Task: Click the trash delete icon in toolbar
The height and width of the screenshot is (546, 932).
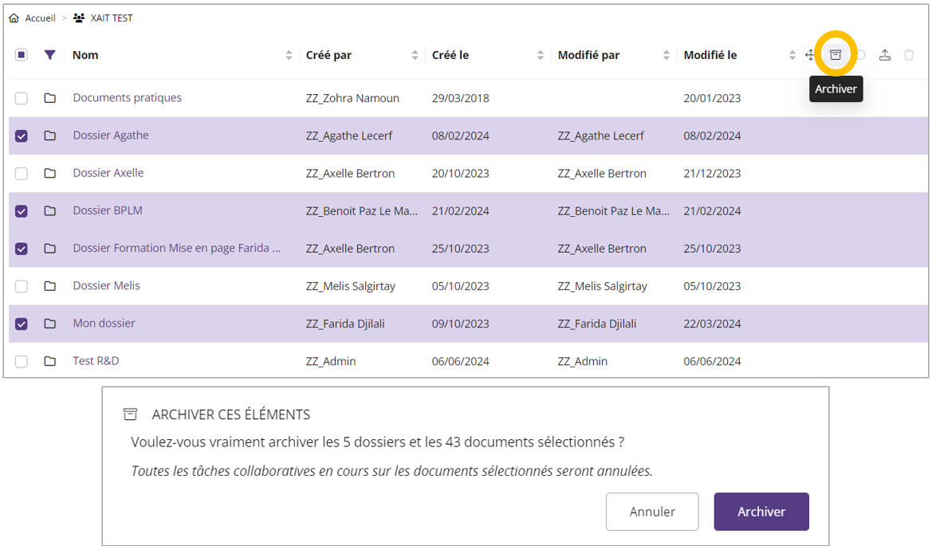Action: tap(909, 55)
